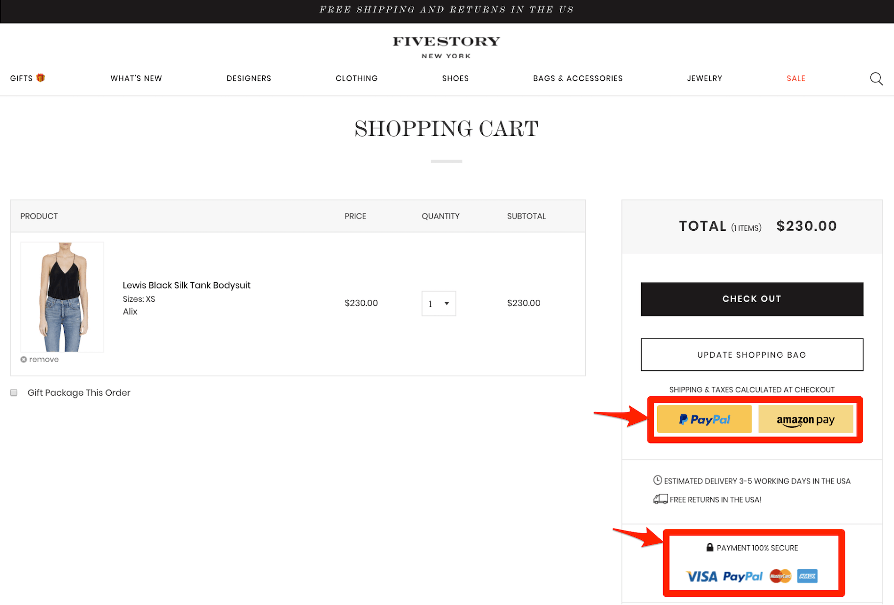The height and width of the screenshot is (605, 894).
Task: Enable Gift Package This Order checkbox
Action: click(14, 393)
